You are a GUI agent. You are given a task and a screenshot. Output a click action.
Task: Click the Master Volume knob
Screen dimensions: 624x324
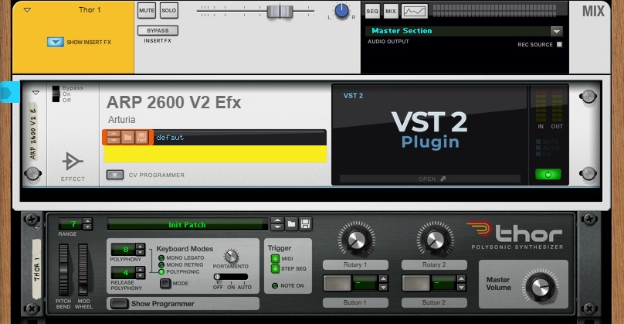pos(541,286)
